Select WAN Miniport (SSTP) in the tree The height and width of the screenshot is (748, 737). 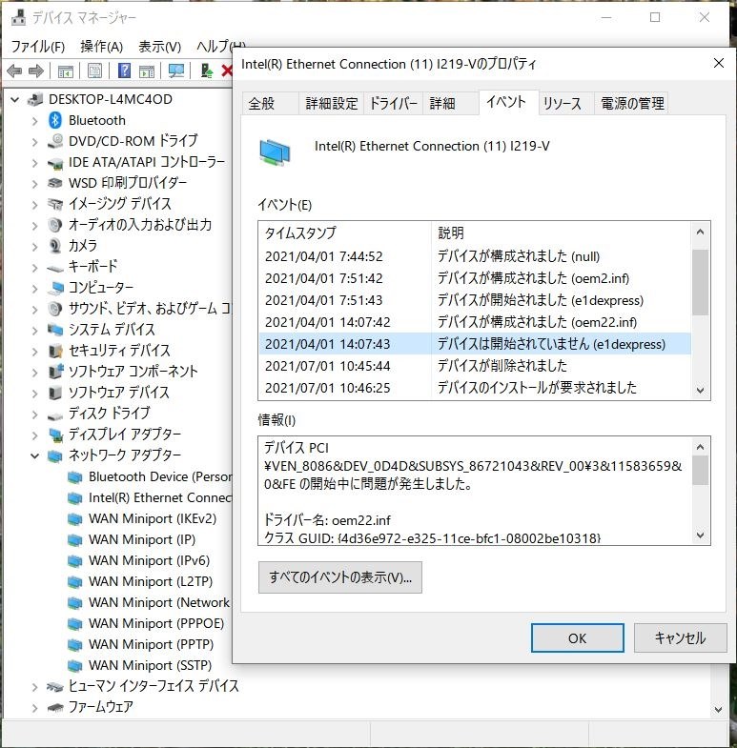(x=150, y=666)
